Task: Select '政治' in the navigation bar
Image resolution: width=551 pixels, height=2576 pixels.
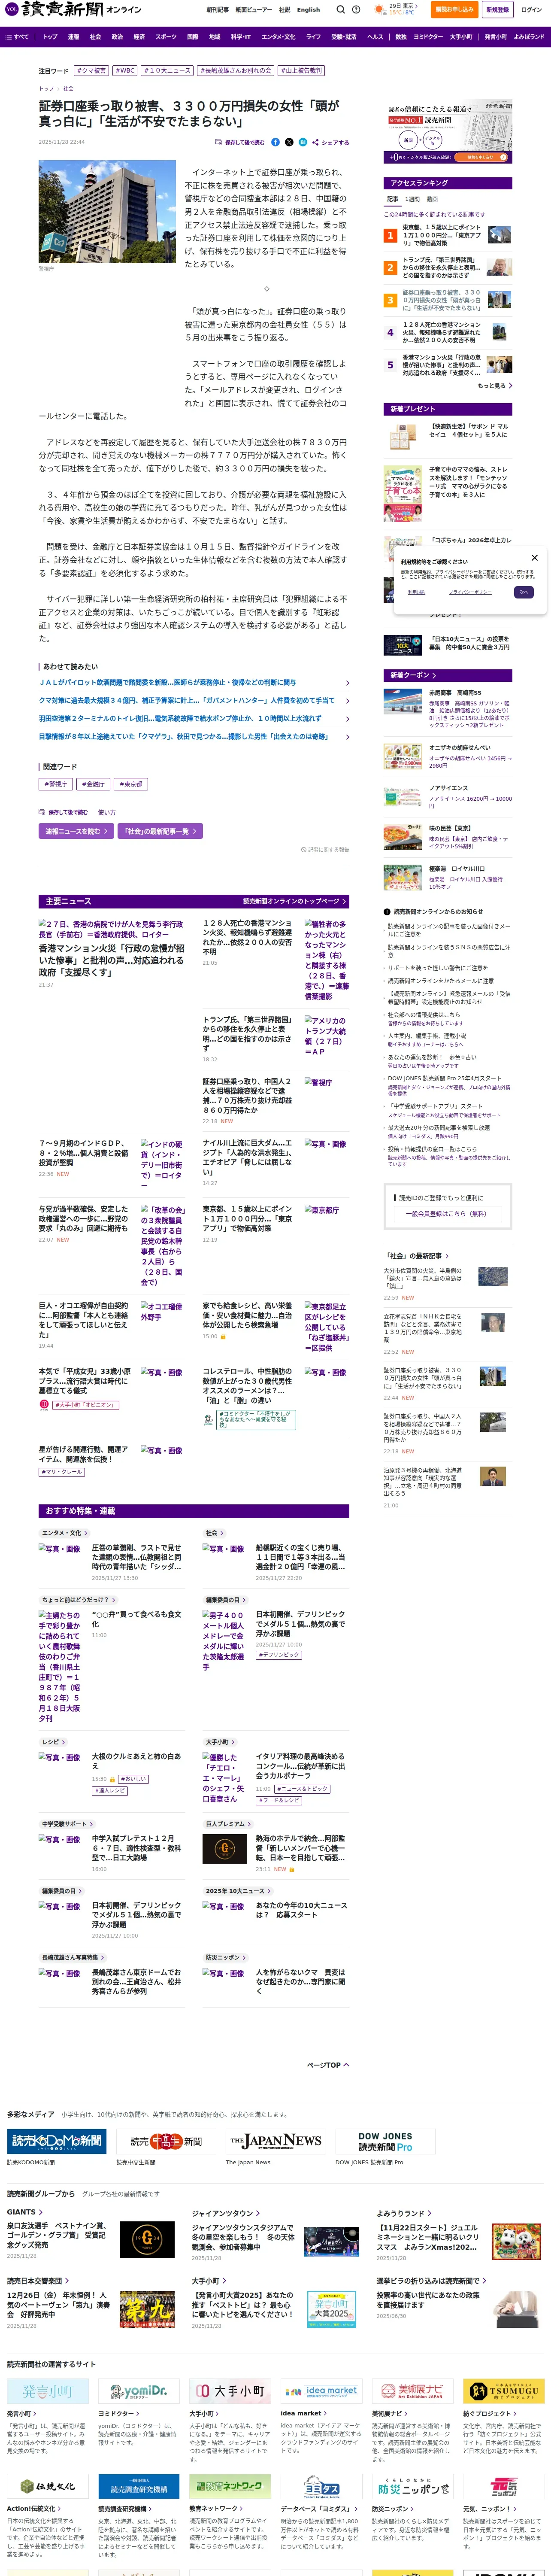Action: (117, 36)
